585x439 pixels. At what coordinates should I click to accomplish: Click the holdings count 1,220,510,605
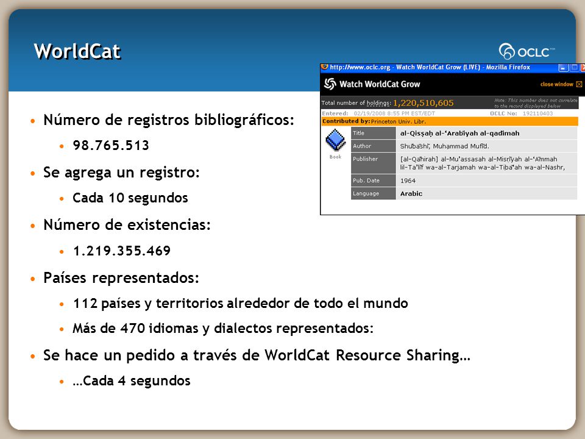point(423,103)
